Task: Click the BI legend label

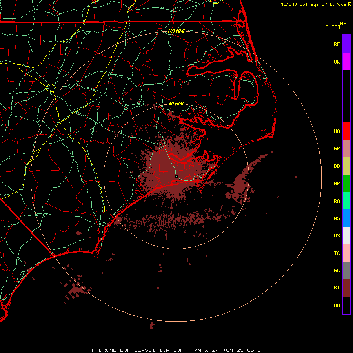Action: 337,288
